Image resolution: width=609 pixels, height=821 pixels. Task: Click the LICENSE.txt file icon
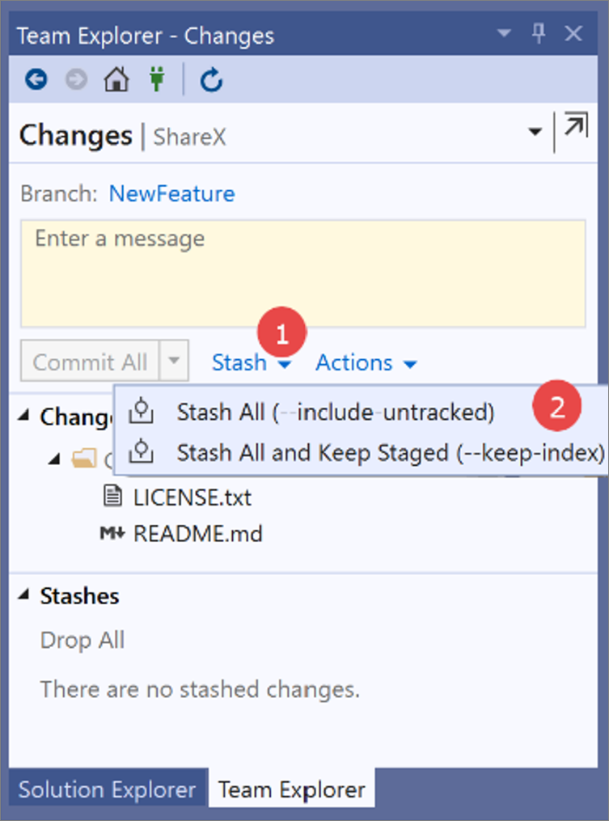(x=112, y=497)
